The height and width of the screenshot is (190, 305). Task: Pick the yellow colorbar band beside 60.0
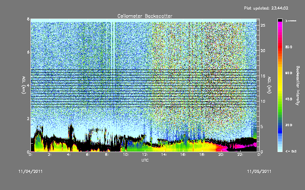point(280,73)
